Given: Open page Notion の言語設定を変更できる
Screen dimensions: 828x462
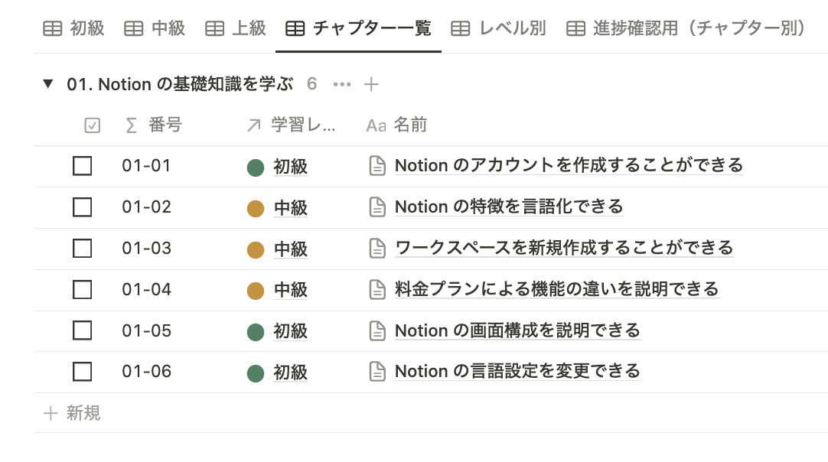Looking at the screenshot, I should (517, 371).
